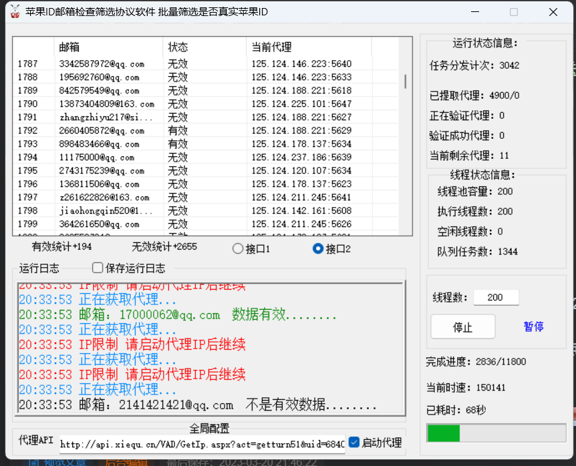Close the application window
This screenshot has height=466, width=576.
553,12
